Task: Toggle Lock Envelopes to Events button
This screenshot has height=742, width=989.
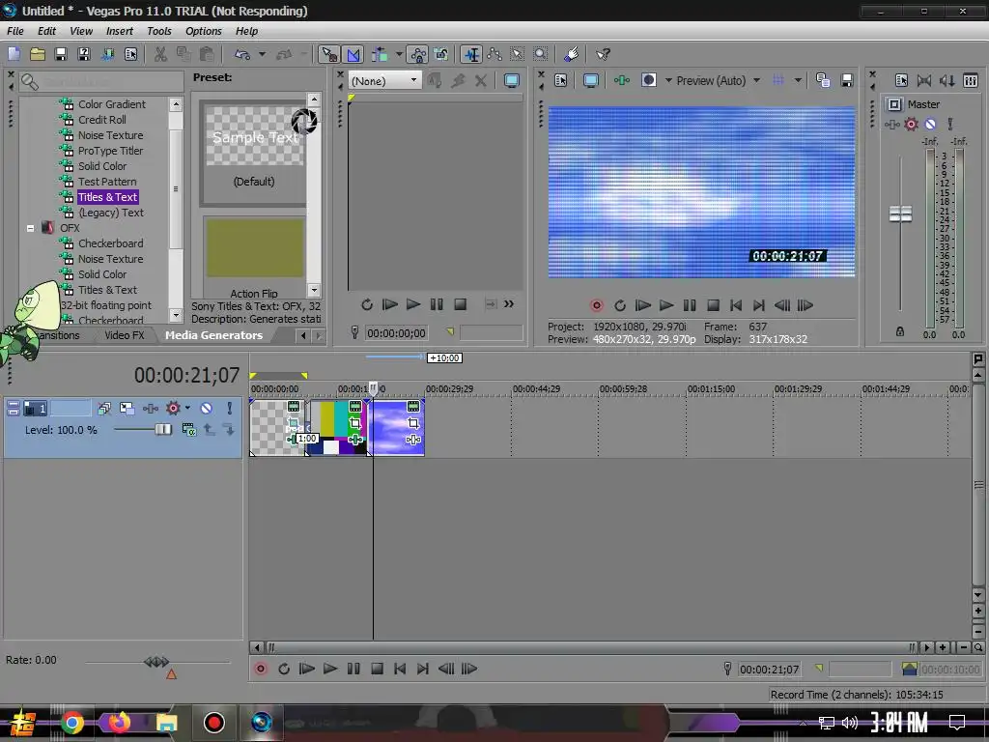Action: (417, 54)
